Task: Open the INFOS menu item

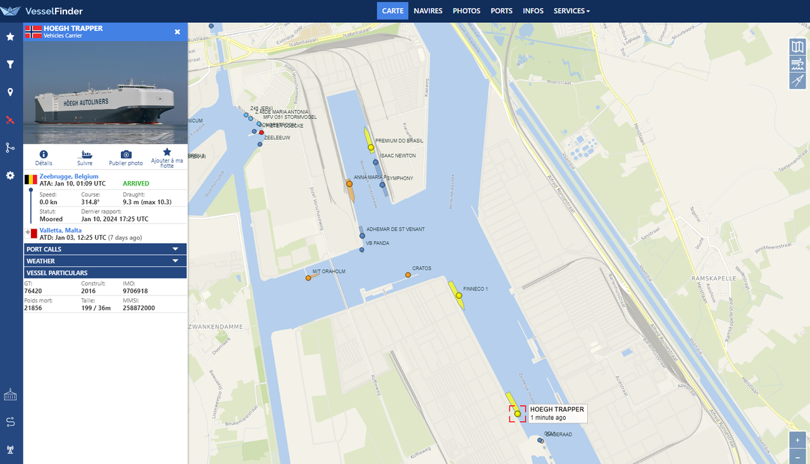Action: pos(533,11)
